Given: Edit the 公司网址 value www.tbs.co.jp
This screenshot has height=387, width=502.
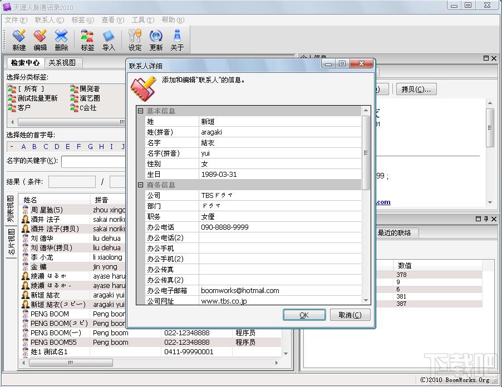Looking at the screenshot, I should tap(280, 301).
